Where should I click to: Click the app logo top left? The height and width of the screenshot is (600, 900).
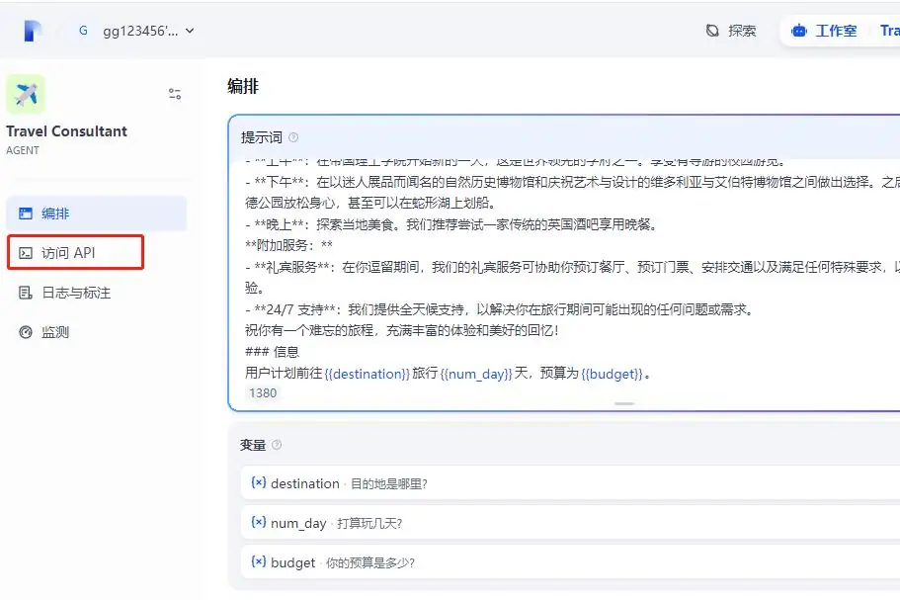[31, 30]
